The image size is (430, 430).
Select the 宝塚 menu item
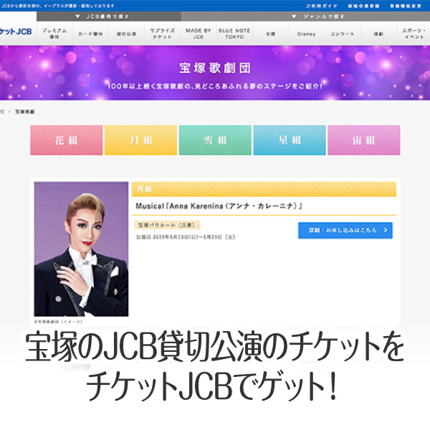click(270, 34)
